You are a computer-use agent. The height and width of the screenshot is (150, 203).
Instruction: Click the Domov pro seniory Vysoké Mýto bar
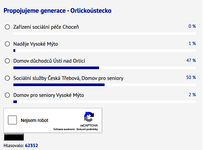click(105, 102)
